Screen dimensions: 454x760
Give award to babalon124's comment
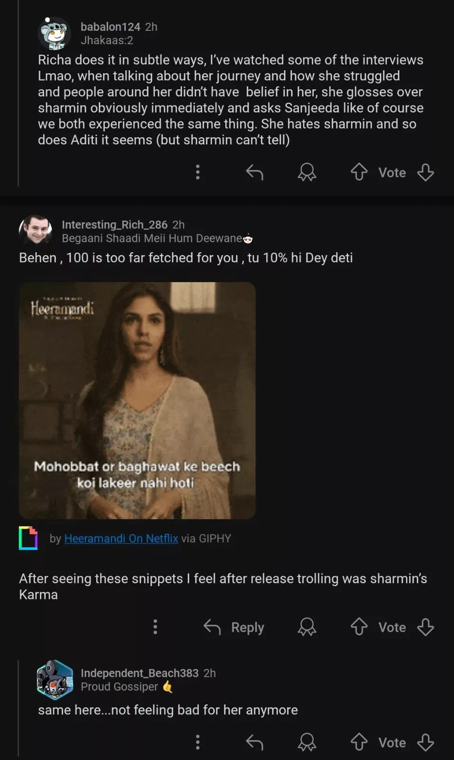[307, 172]
